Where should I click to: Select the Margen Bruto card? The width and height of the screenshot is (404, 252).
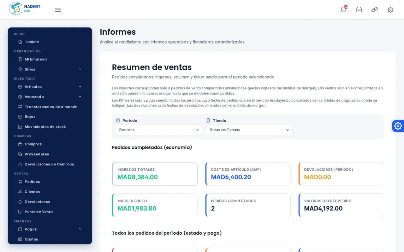pos(155,205)
